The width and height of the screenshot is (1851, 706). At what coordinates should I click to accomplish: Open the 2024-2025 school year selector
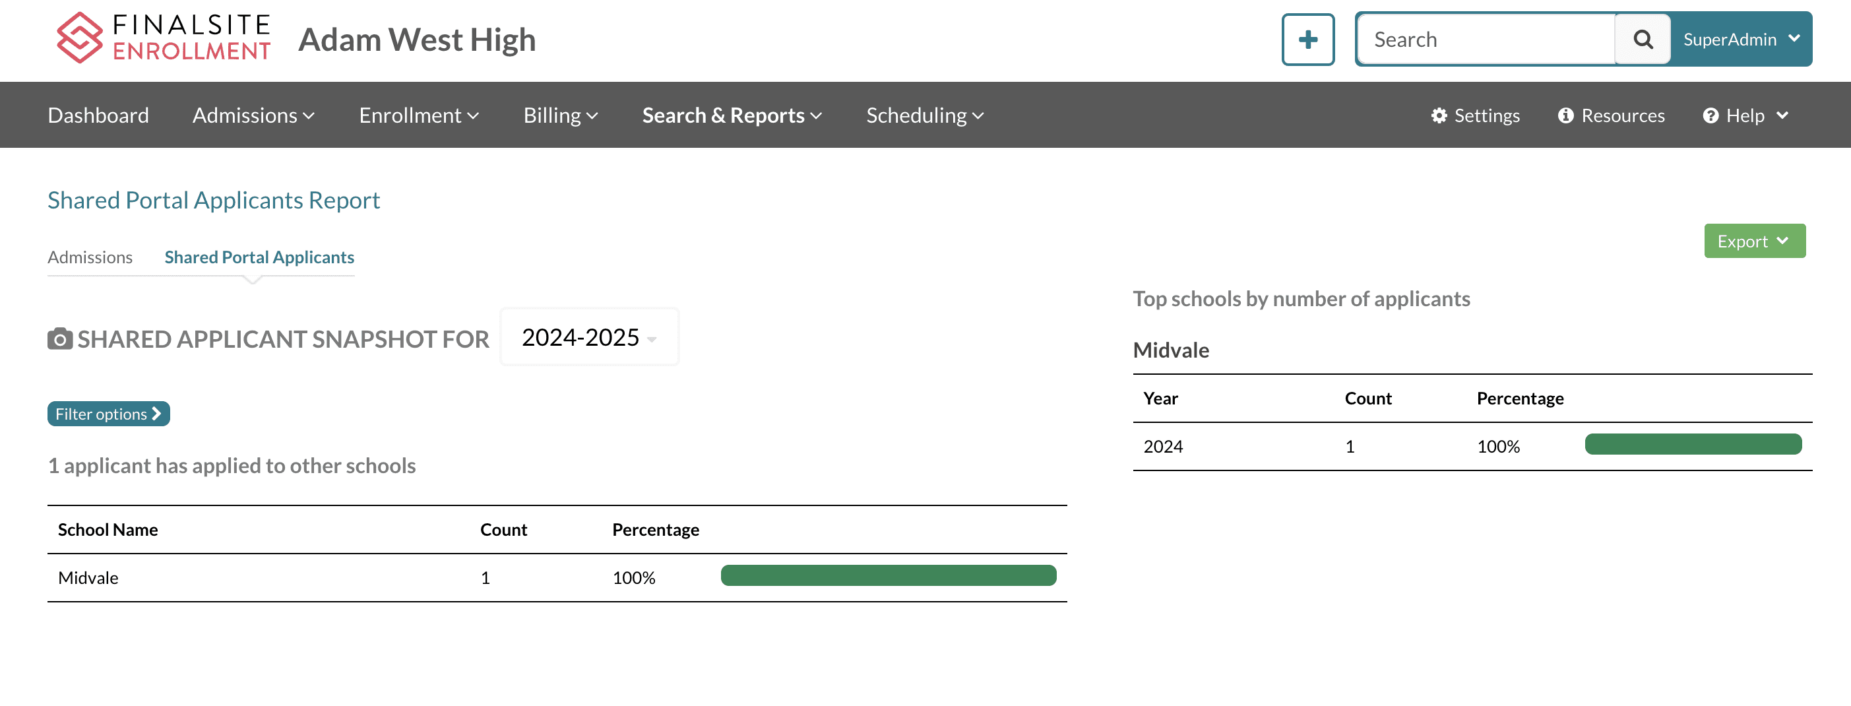588,337
